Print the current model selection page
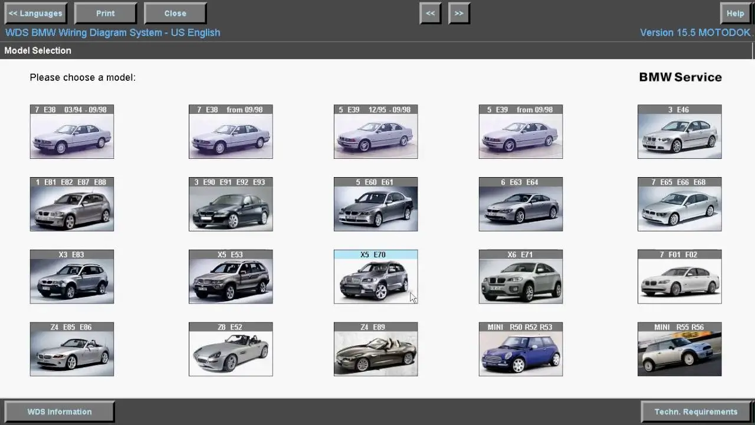 [x=105, y=13]
